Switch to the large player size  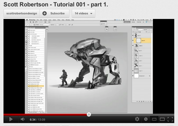pos(162,119)
